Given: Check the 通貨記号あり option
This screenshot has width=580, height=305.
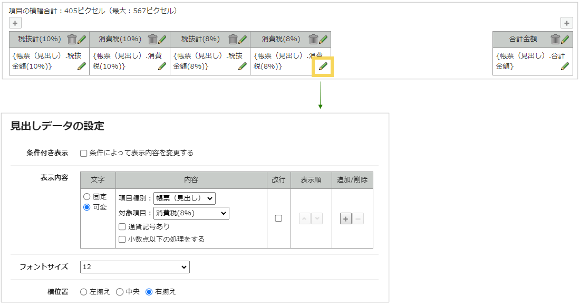Looking at the screenshot, I should [122, 227].
